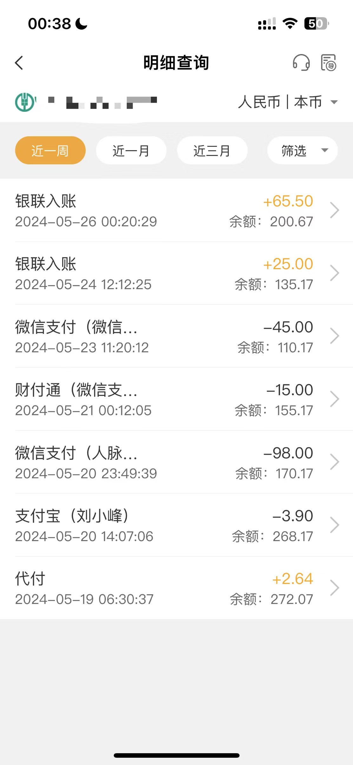The width and height of the screenshot is (353, 765).
Task: Expand details chevron for +25.00 entry
Action: point(335,273)
